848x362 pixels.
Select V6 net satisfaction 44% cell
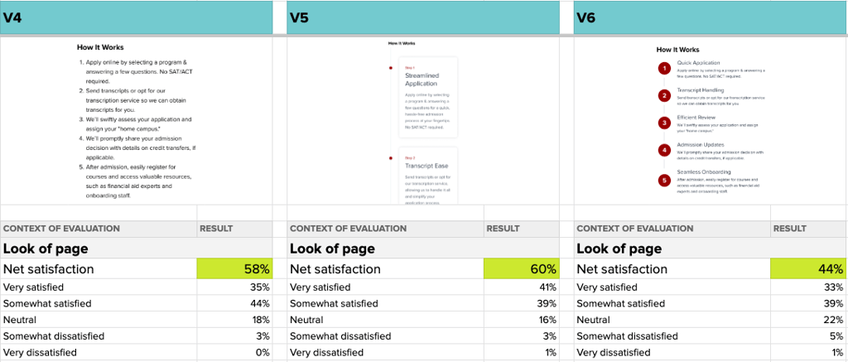pyautogui.click(x=808, y=269)
